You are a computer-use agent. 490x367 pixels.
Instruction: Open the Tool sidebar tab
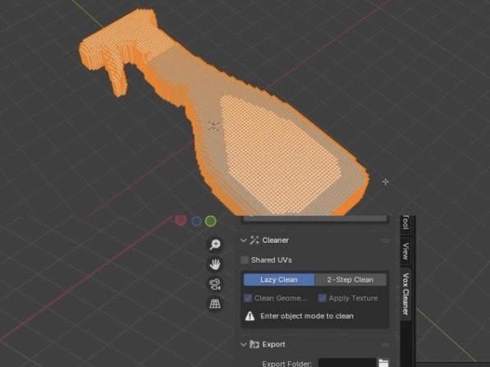click(x=405, y=222)
